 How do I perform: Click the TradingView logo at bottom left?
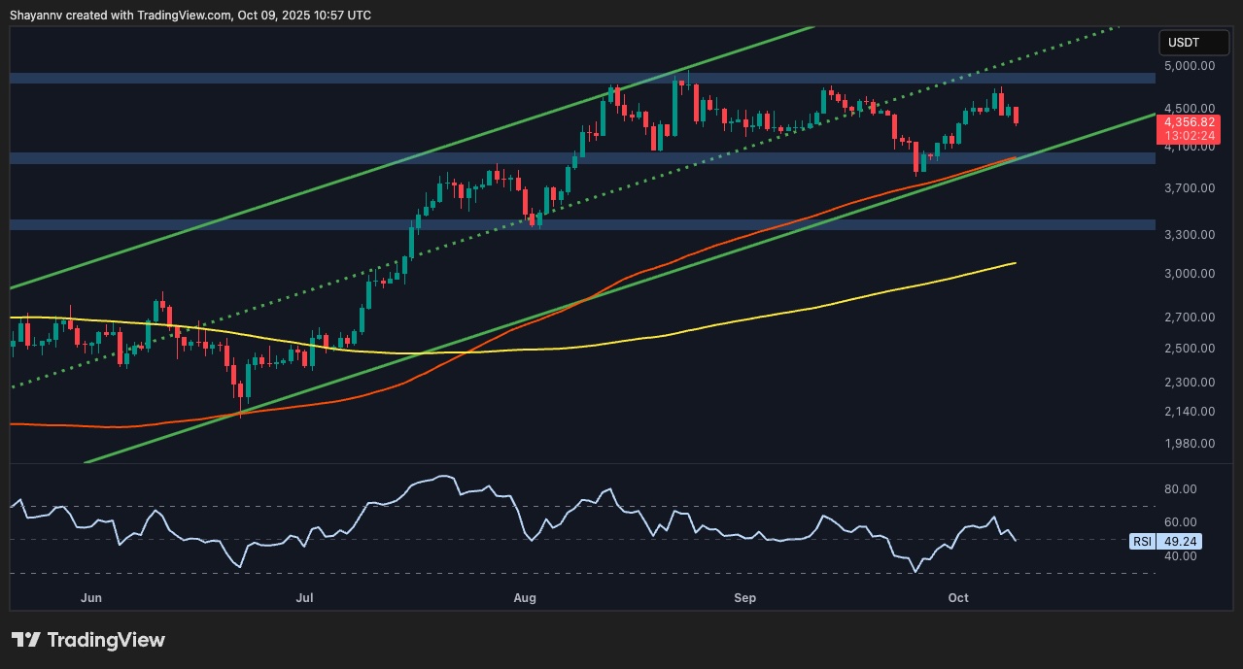pyautogui.click(x=87, y=640)
